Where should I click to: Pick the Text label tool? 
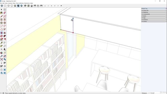coord(5,46)
